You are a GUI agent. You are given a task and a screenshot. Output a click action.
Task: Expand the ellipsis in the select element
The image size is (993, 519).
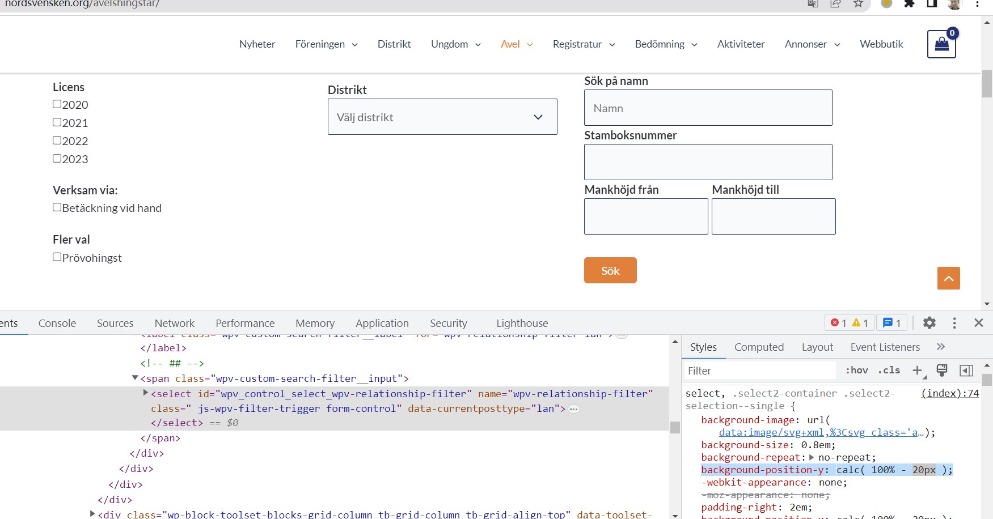click(x=574, y=409)
